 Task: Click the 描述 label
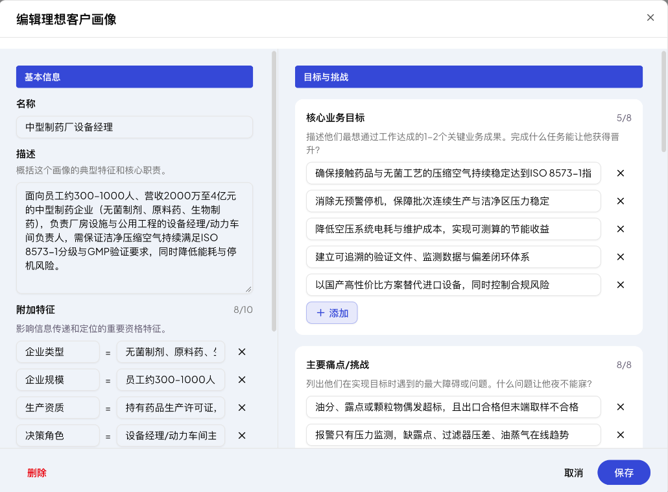pyautogui.click(x=25, y=154)
